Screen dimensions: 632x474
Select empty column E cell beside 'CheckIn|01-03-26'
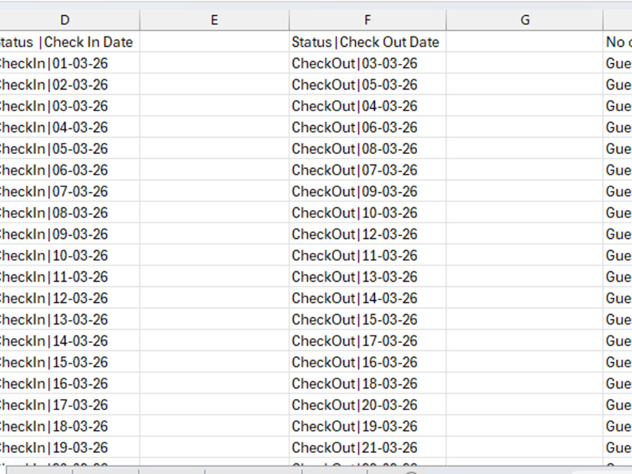click(x=214, y=63)
